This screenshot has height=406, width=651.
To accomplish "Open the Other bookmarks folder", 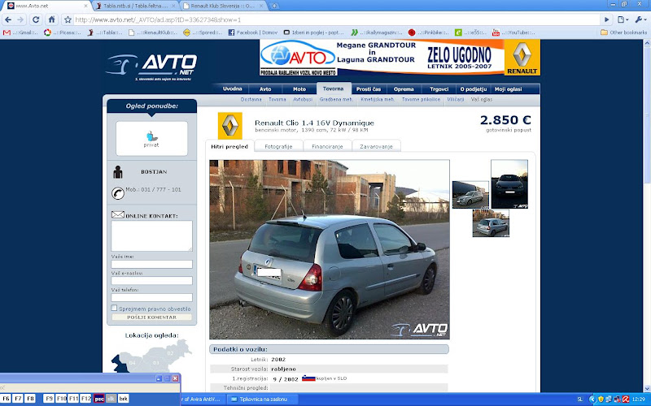I will (623, 32).
